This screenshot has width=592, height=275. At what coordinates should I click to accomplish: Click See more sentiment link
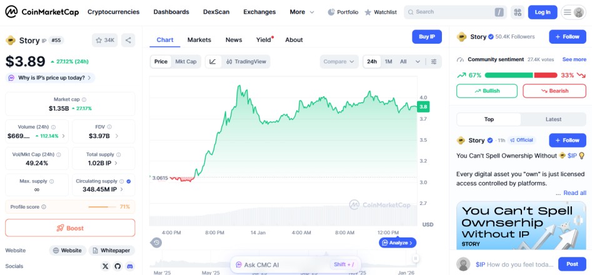point(574,59)
